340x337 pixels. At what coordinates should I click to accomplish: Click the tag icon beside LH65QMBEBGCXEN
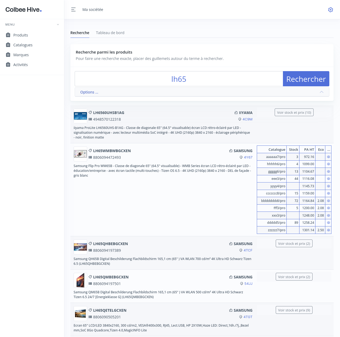[90, 277]
